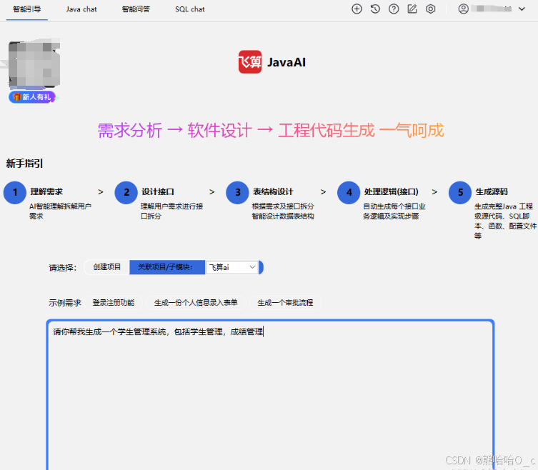The width and height of the screenshot is (538, 470).
Task: Switch to the Java chat tab
Action: click(81, 9)
